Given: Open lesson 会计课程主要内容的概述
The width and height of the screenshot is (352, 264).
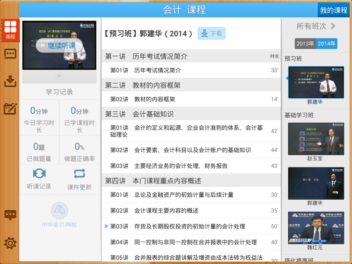Looking at the screenshot, I should (191, 211).
